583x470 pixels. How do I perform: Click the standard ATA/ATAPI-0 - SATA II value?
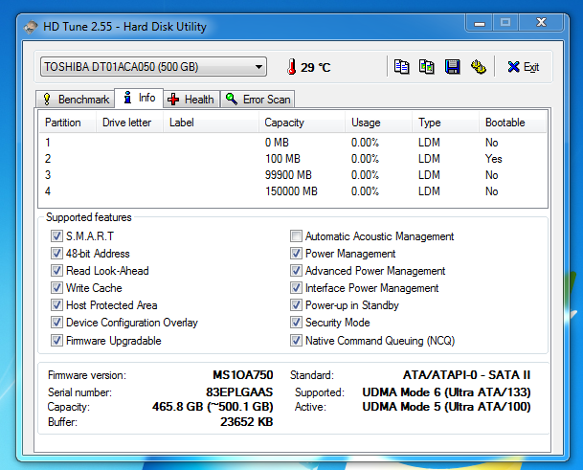point(467,375)
